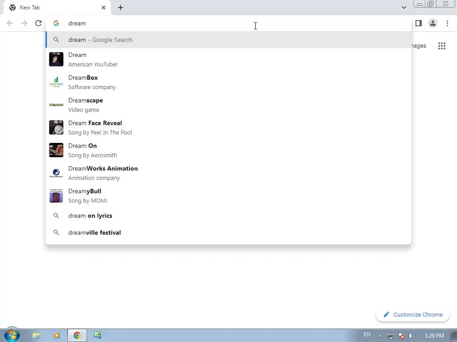457x342 pixels.
Task: Click into the address bar with 'dream'
Action: point(228,23)
